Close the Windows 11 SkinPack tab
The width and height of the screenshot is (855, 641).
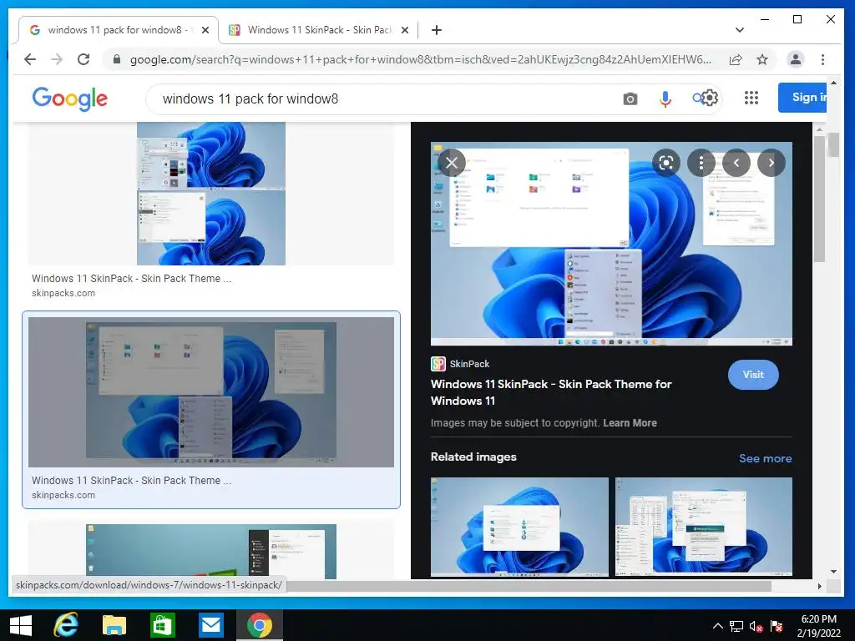click(x=405, y=30)
